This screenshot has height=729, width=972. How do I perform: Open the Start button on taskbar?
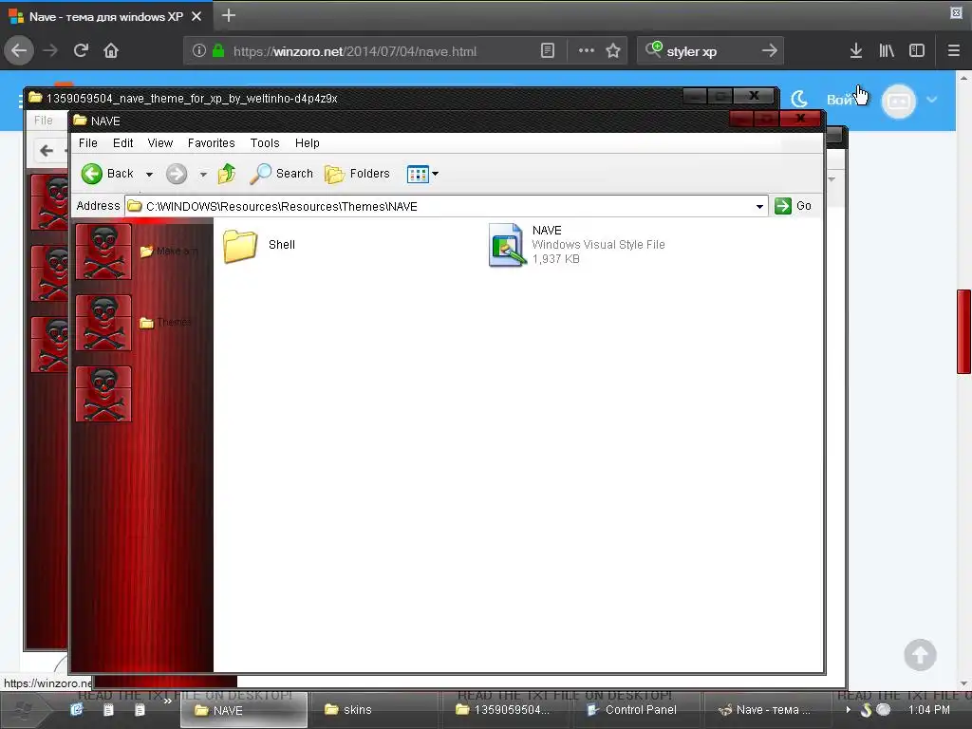click(25, 710)
